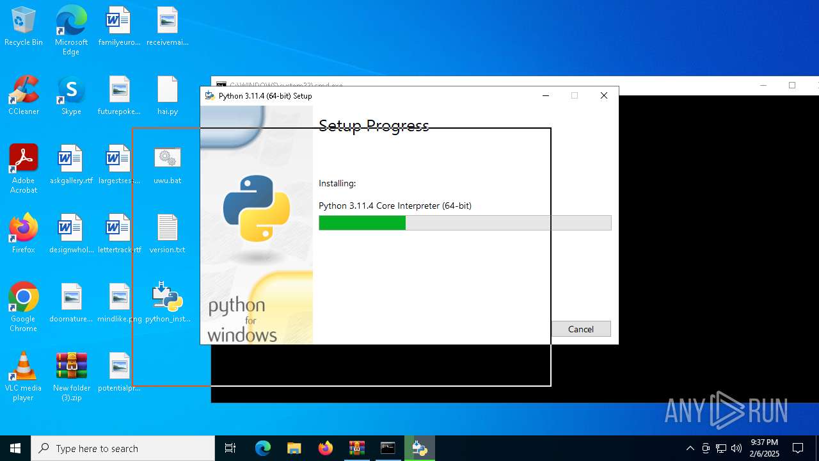The image size is (819, 461).
Task: Open the notifications action center
Action: pyautogui.click(x=798, y=448)
